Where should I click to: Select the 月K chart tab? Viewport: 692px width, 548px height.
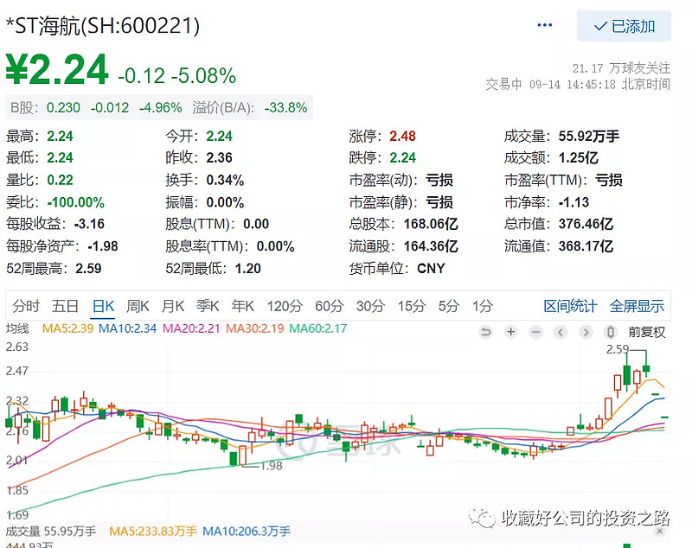(x=172, y=305)
